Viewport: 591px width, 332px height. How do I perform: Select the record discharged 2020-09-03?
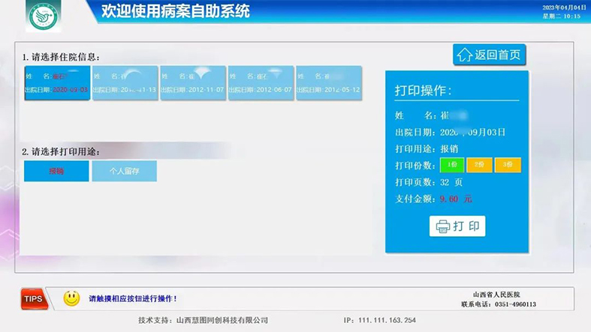click(x=57, y=83)
